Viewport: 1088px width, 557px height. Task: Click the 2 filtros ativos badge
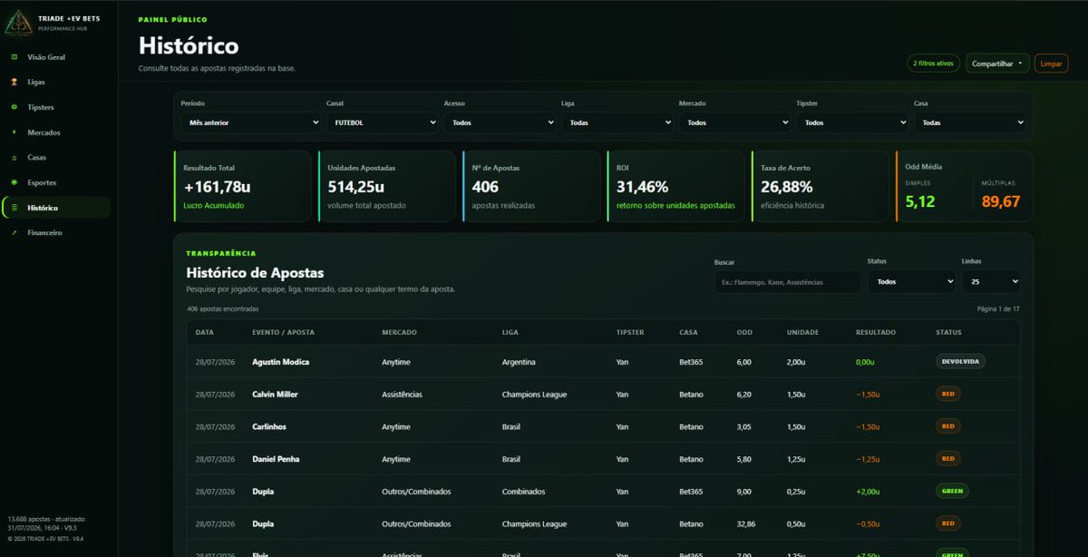[x=933, y=64]
